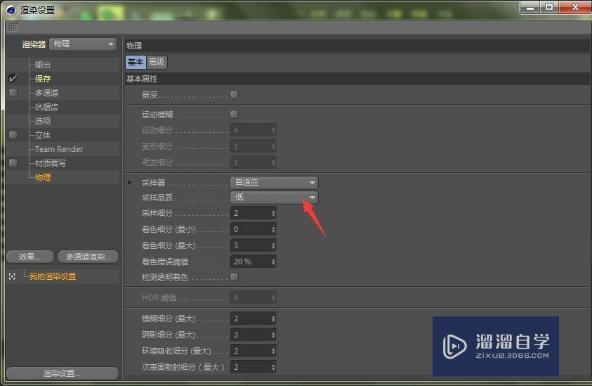This screenshot has width=592, height=386.
Task: Click the 着色细分 (最小) stepper arrows
Action: click(x=273, y=229)
